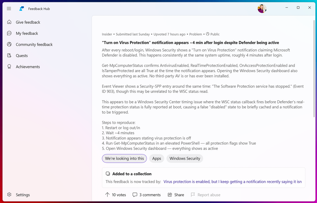The image size is (317, 203).
Task: Select the My feedback chat icon
Action: (x=9, y=33)
